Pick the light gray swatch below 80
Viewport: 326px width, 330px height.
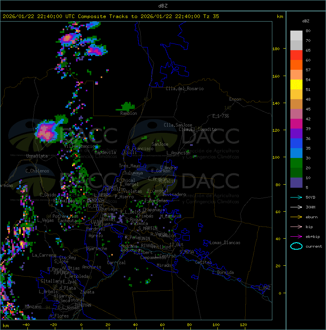pos(296,35)
